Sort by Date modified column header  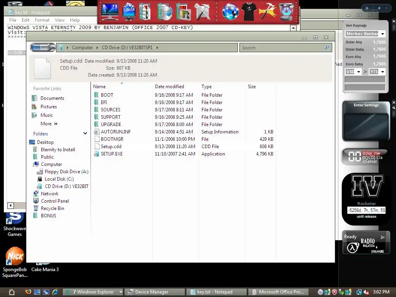click(169, 86)
